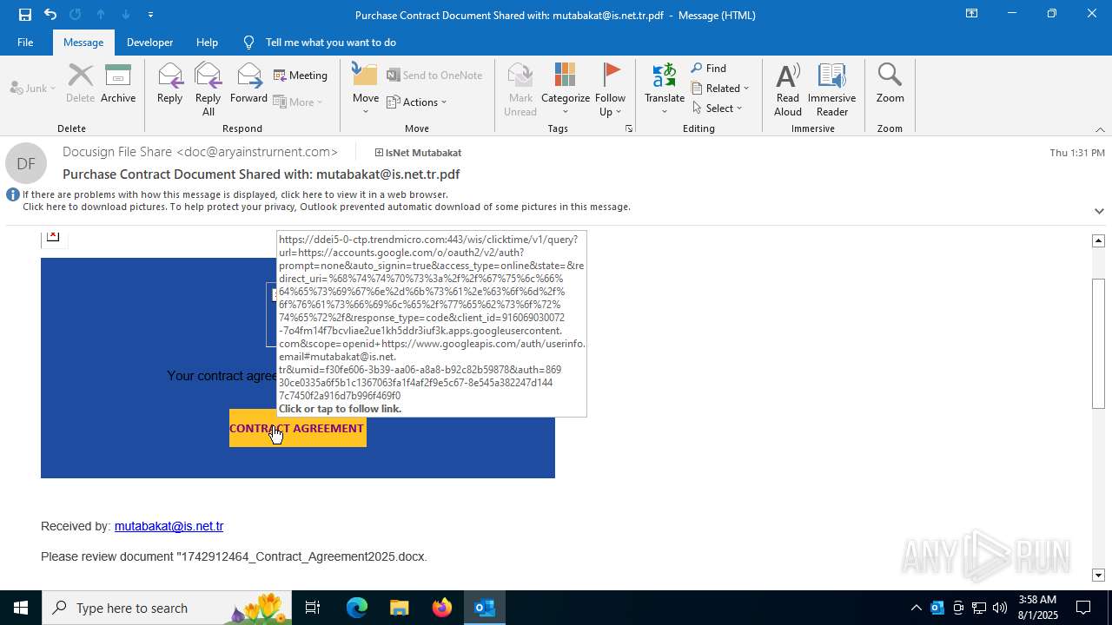Launch Immersive Reader
This screenshot has height=625, width=1112.
(x=832, y=89)
